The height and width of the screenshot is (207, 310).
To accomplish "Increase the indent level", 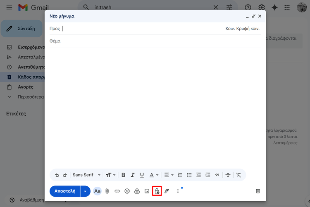I will click(x=208, y=175).
